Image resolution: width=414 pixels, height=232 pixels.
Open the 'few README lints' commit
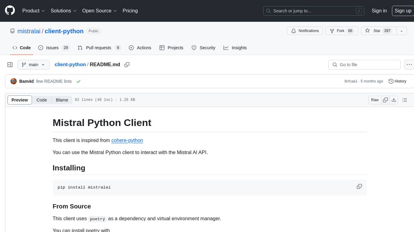click(x=54, y=81)
